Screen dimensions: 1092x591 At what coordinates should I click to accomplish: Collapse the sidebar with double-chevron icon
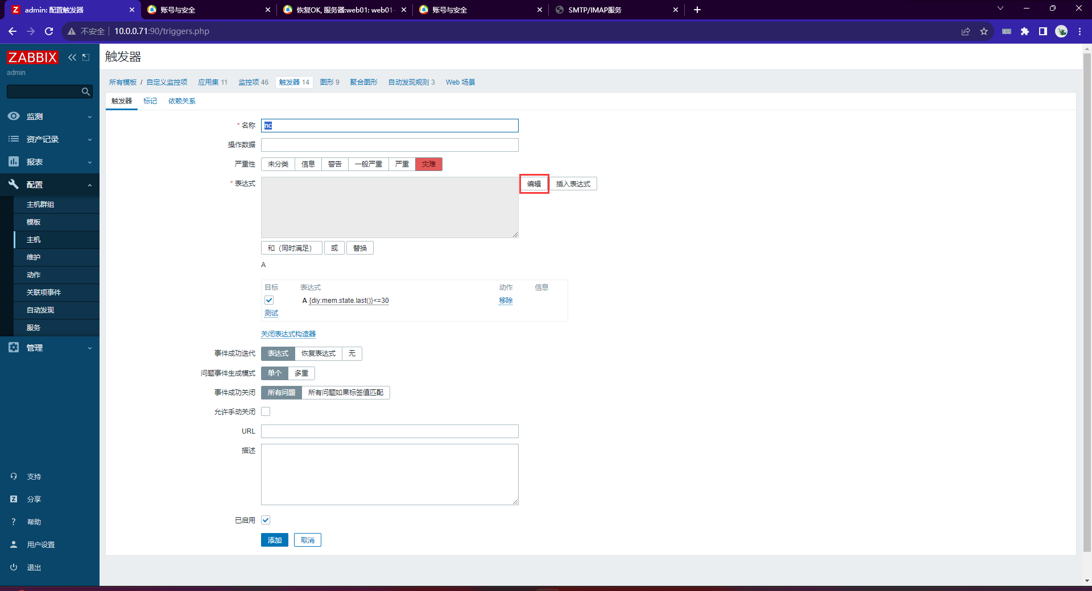[x=72, y=57]
